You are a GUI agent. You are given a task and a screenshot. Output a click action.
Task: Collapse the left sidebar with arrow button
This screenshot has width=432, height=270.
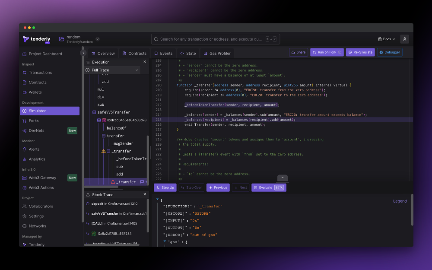83,53
